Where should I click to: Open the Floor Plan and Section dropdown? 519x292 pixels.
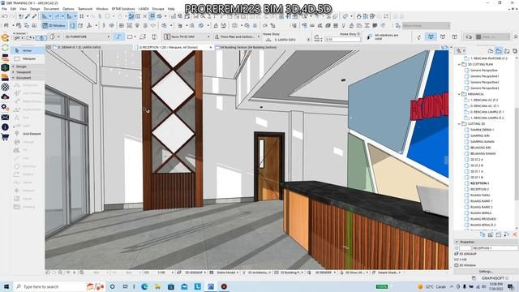click(x=237, y=36)
